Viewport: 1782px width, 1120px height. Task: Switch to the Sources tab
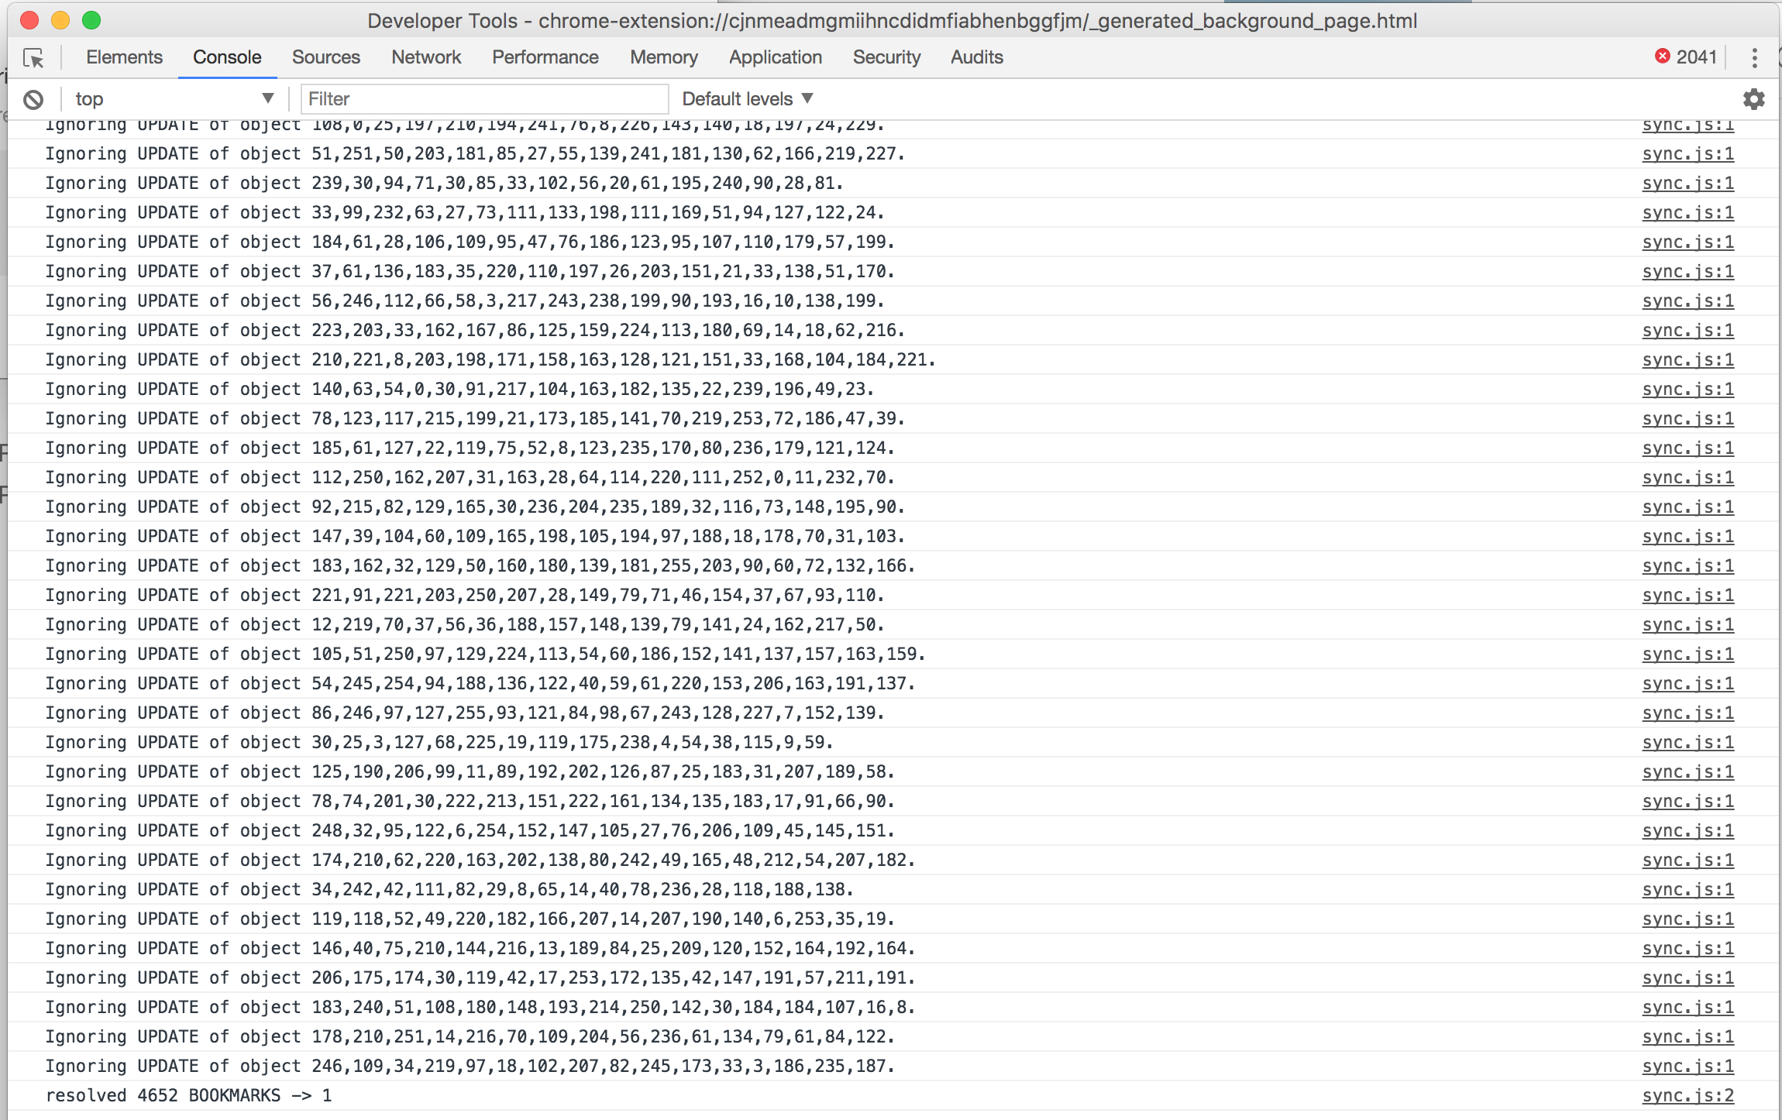tap(325, 57)
